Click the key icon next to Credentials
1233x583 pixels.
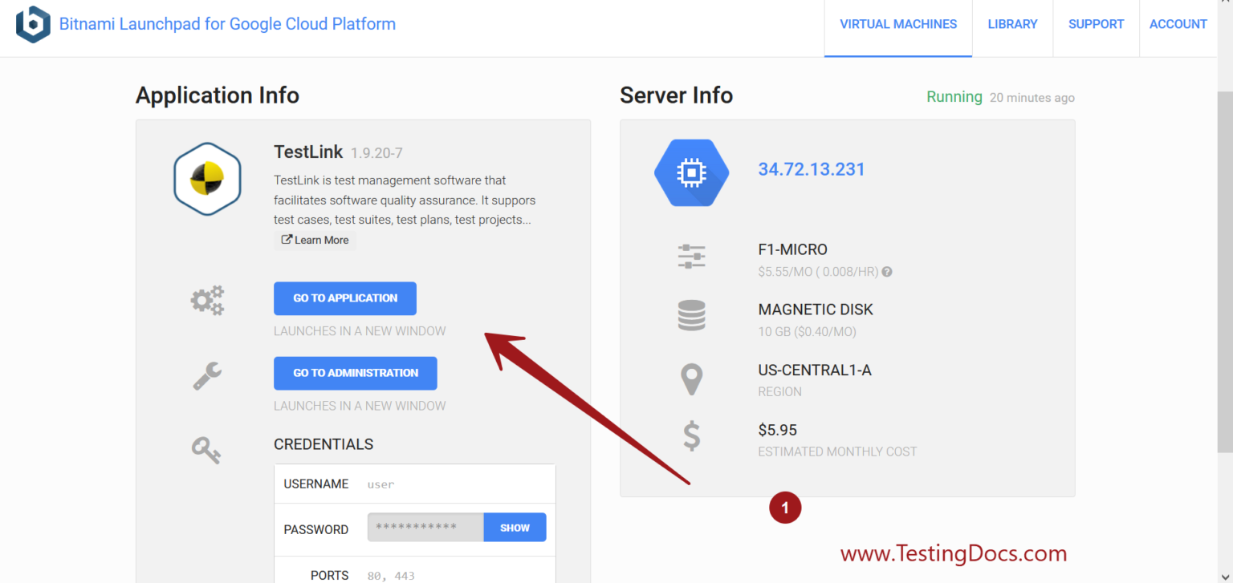coord(206,449)
